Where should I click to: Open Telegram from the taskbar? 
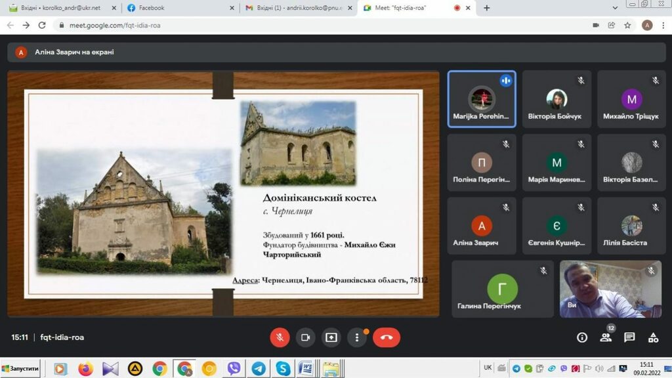coord(259,369)
